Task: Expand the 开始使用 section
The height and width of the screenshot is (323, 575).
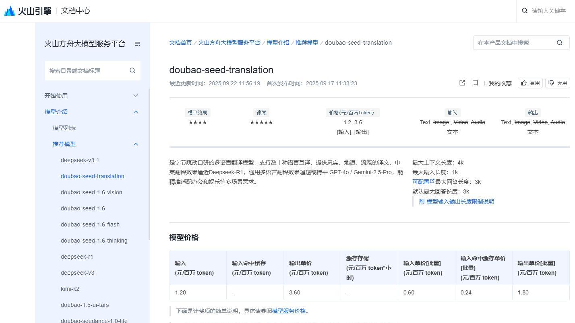Action: point(136,96)
